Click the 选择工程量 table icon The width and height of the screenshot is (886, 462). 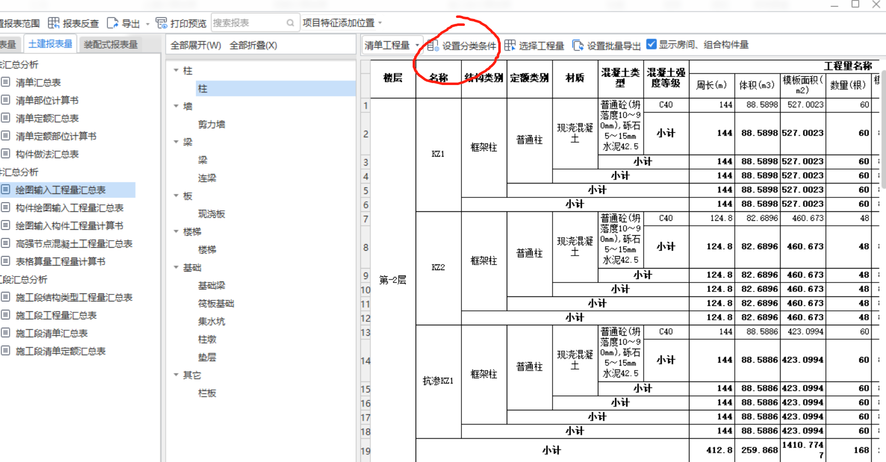(x=510, y=45)
